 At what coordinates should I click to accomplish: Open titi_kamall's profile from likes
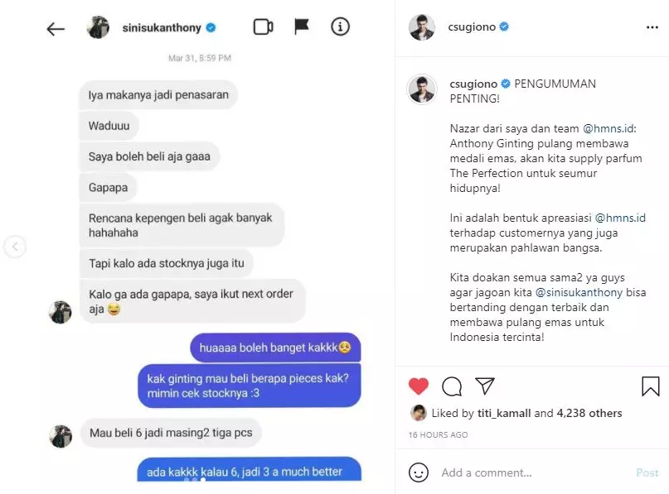click(x=504, y=413)
